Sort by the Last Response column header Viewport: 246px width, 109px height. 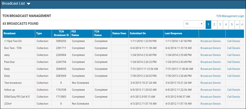(x=173, y=33)
